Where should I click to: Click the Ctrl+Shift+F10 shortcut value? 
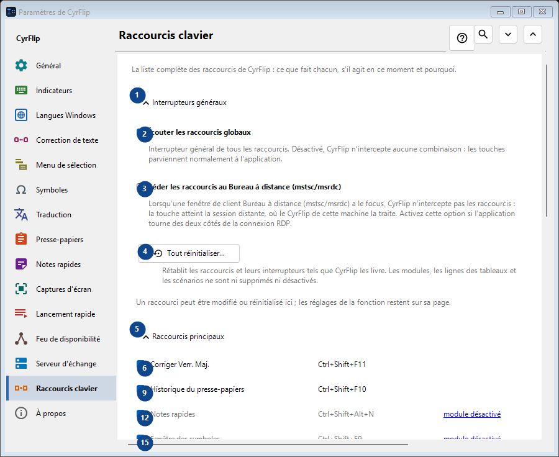[x=342, y=389]
